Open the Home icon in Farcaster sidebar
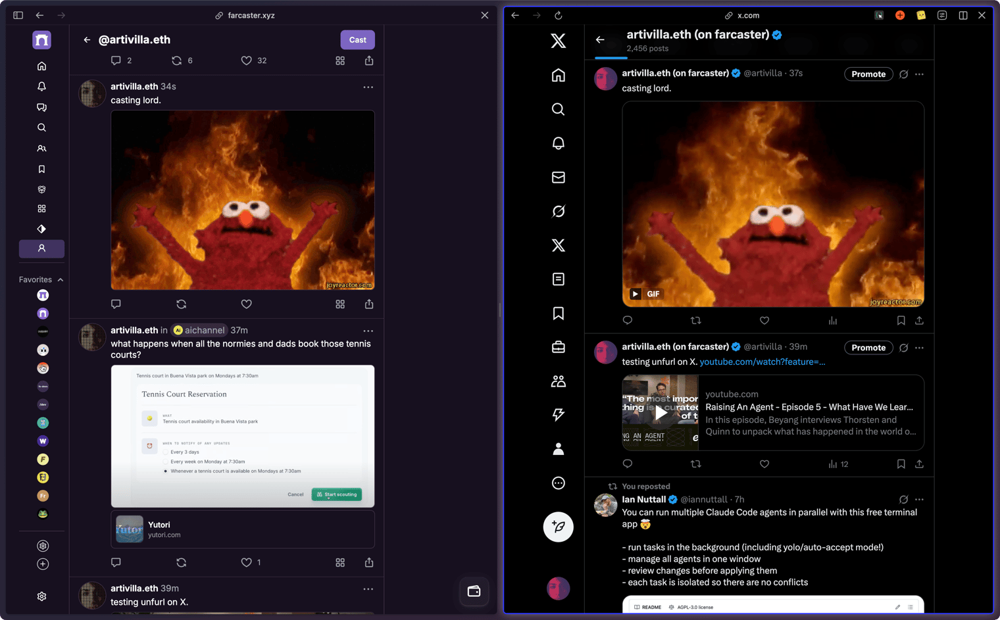The height and width of the screenshot is (620, 1000). coord(41,66)
